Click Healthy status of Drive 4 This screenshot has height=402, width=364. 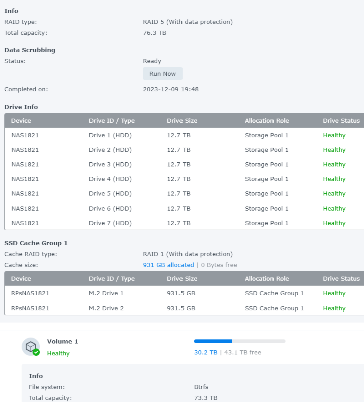[334, 179]
